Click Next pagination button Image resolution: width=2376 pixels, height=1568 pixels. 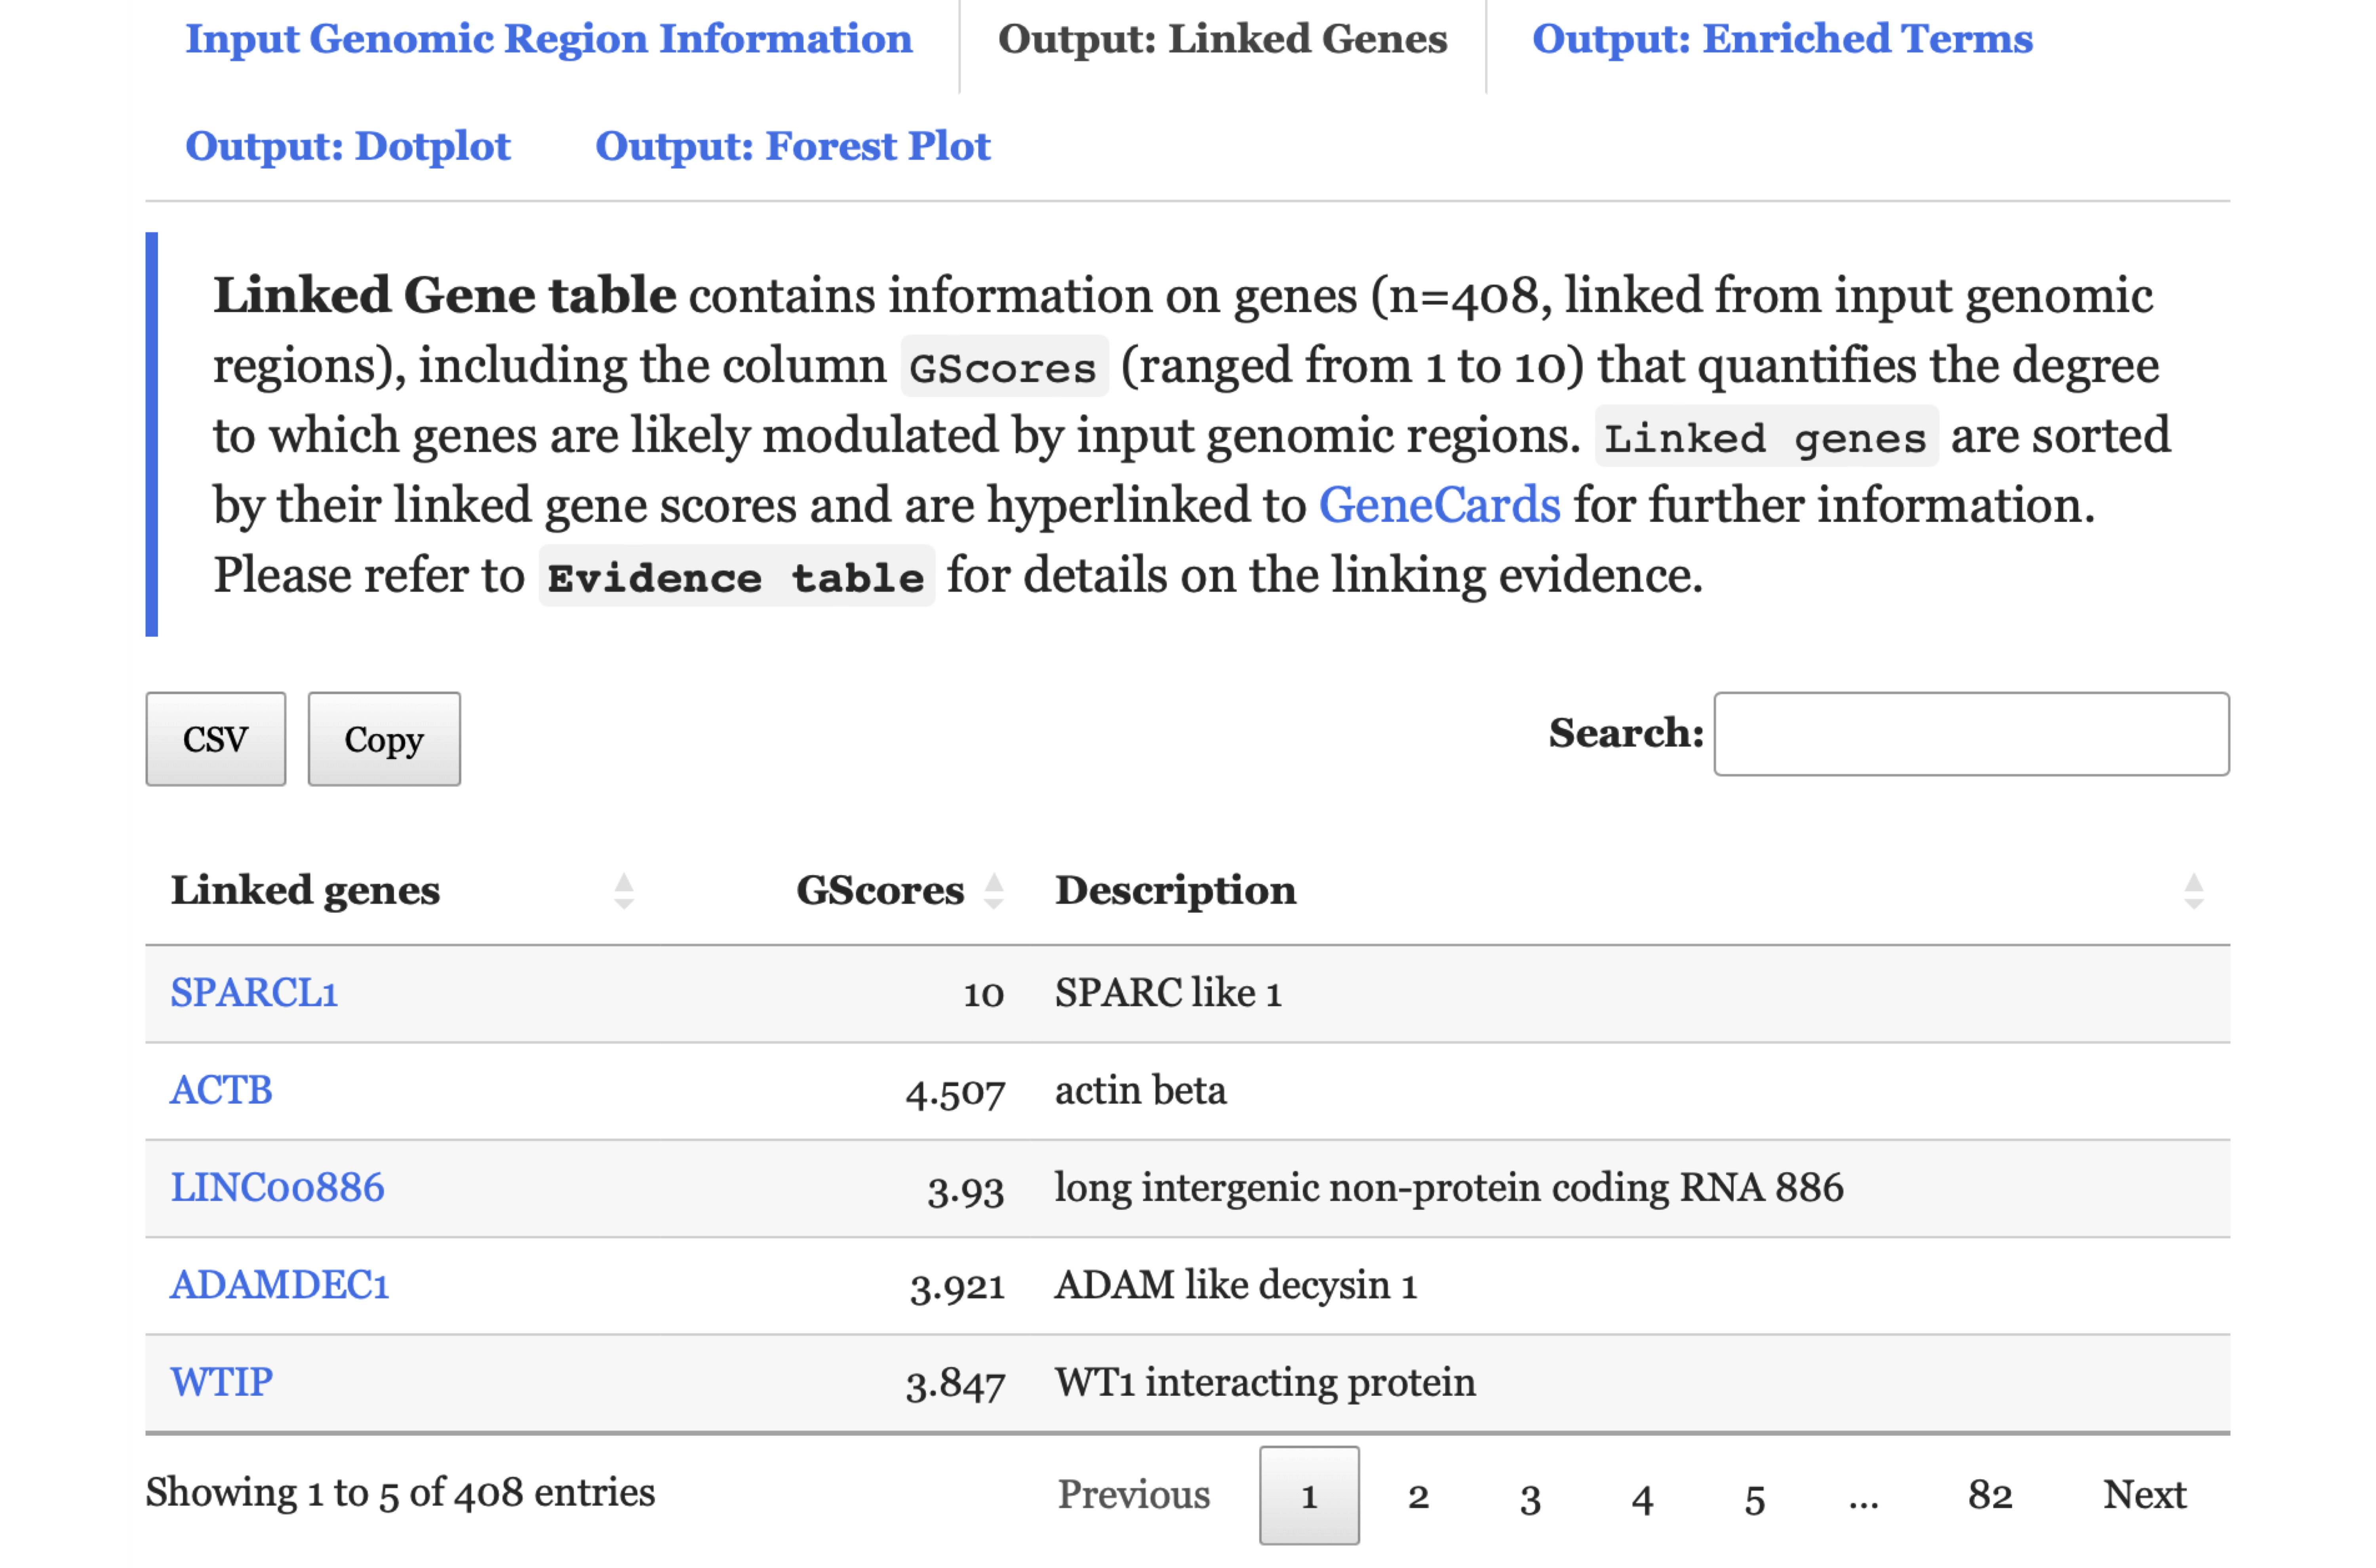2144,1495
